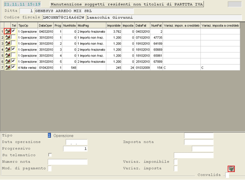
Task: Open the Nota variaz row edit icon
Action: coord(8,67)
